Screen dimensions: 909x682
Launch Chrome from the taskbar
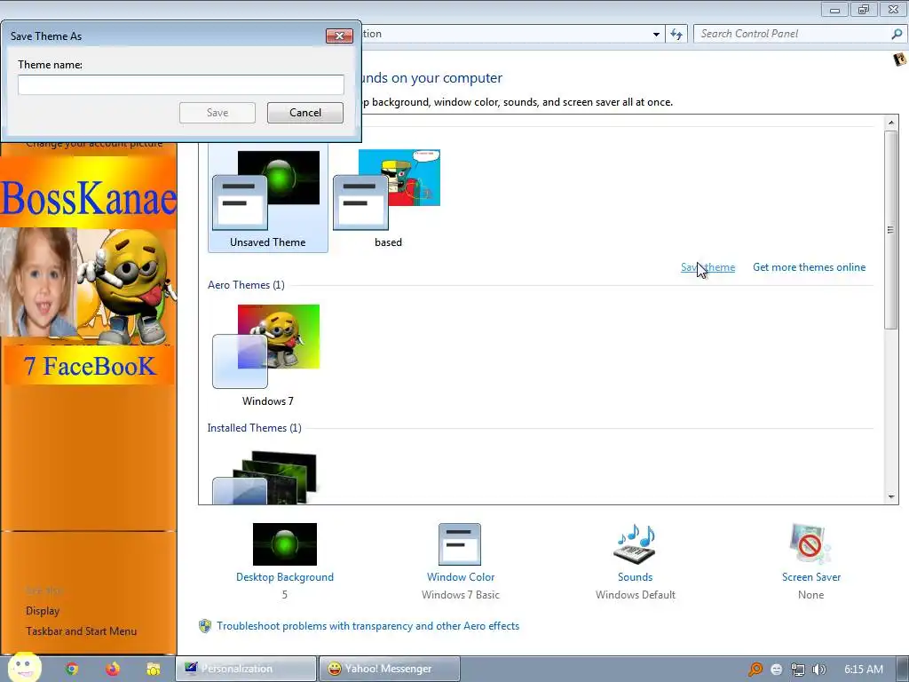click(72, 669)
